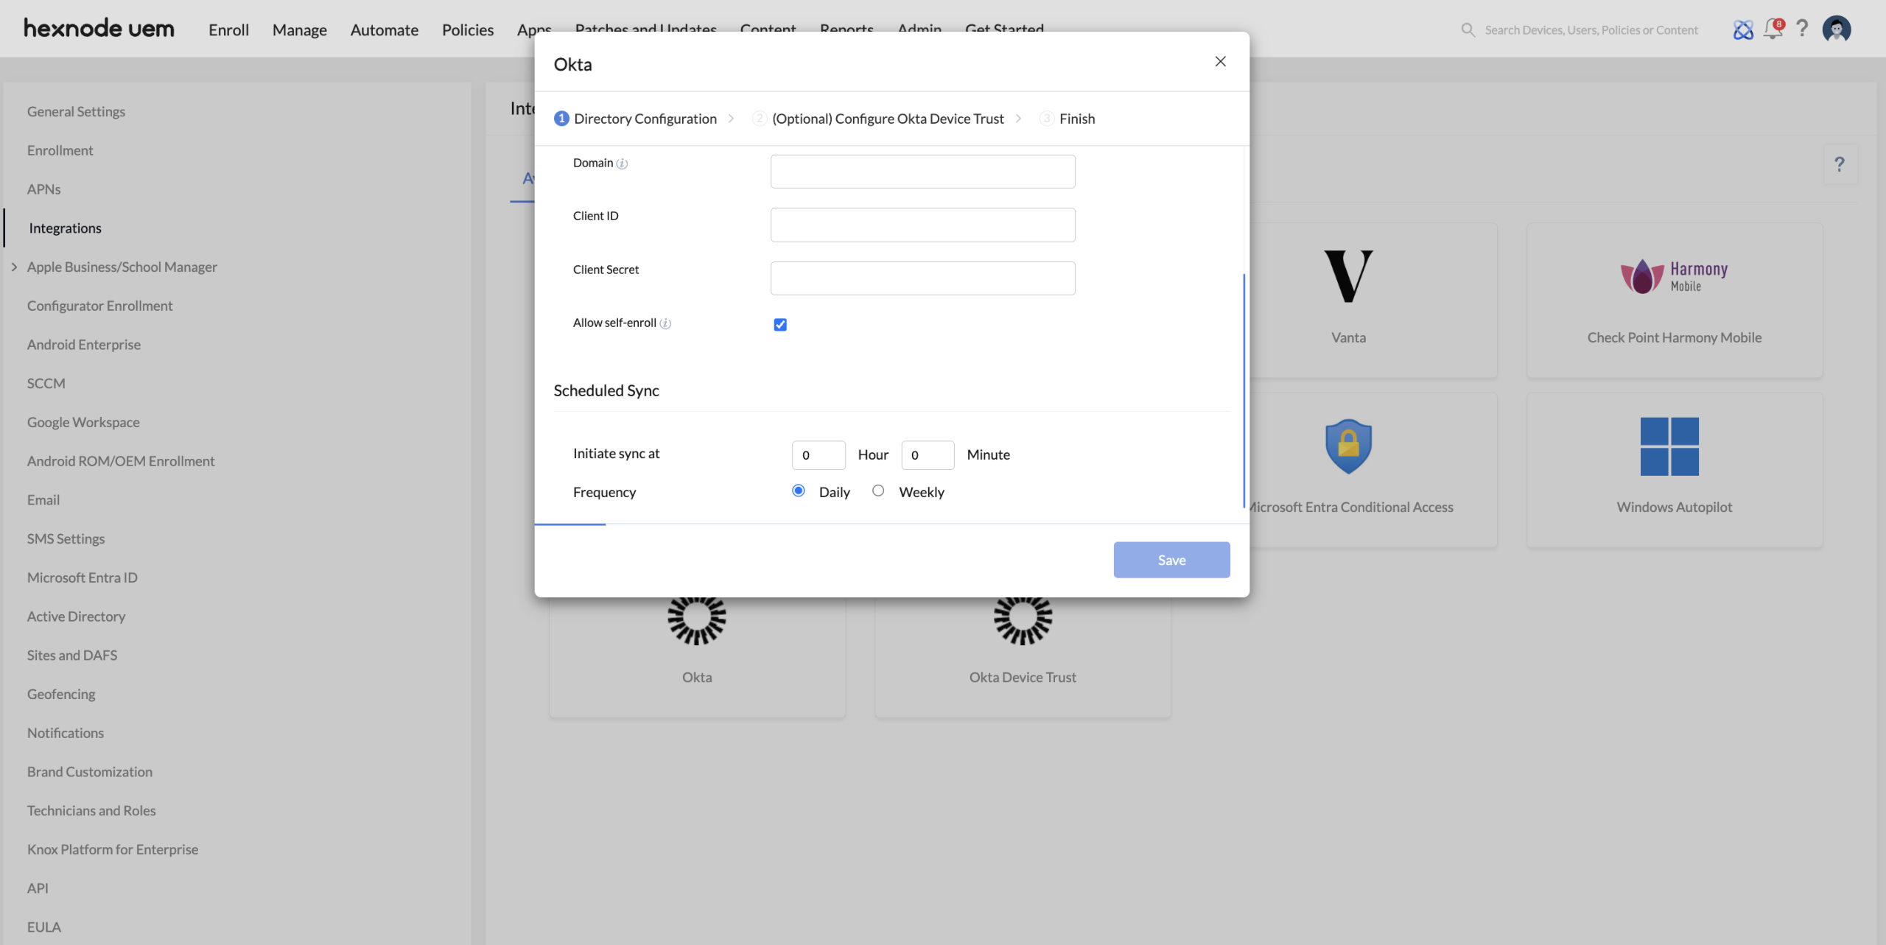The height and width of the screenshot is (945, 1886).
Task: Click the dialog vertical scrollbar
Action: tap(1244, 390)
